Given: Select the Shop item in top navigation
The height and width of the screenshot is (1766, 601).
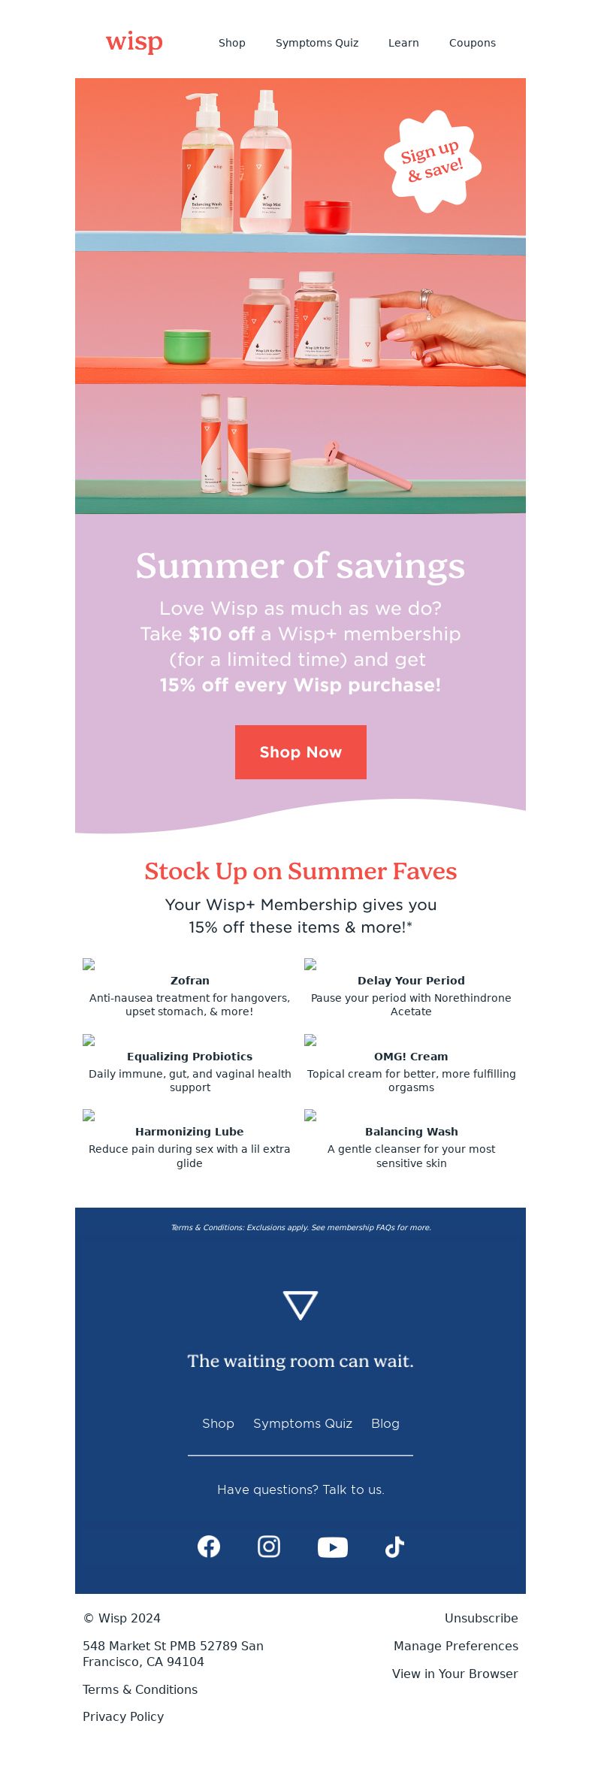Looking at the screenshot, I should [x=232, y=43].
